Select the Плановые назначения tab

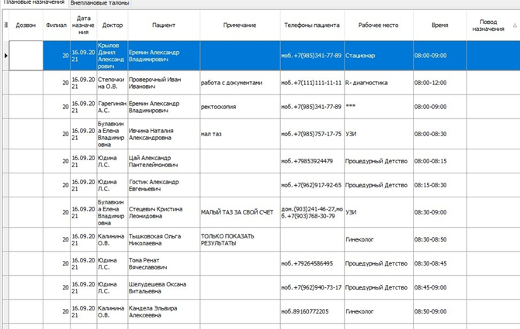(34, 4)
